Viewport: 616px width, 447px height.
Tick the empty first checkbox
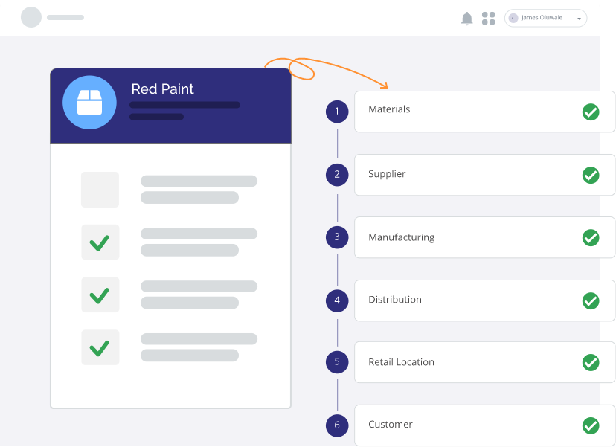click(100, 190)
